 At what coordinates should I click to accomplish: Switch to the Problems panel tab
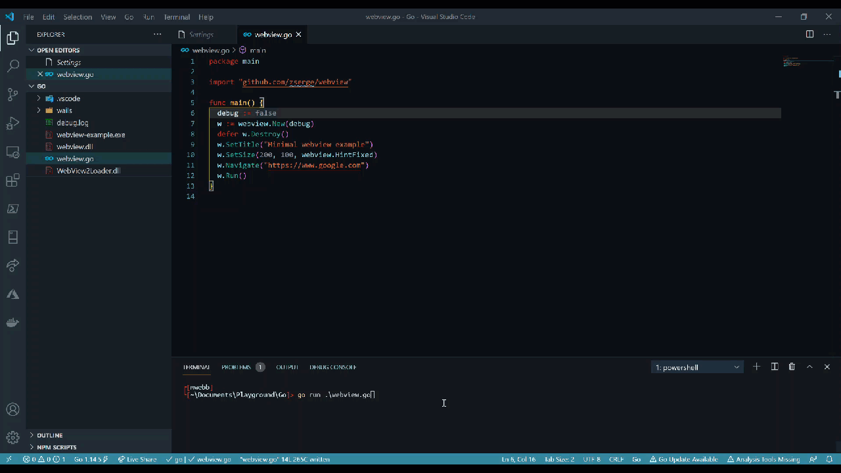242,367
